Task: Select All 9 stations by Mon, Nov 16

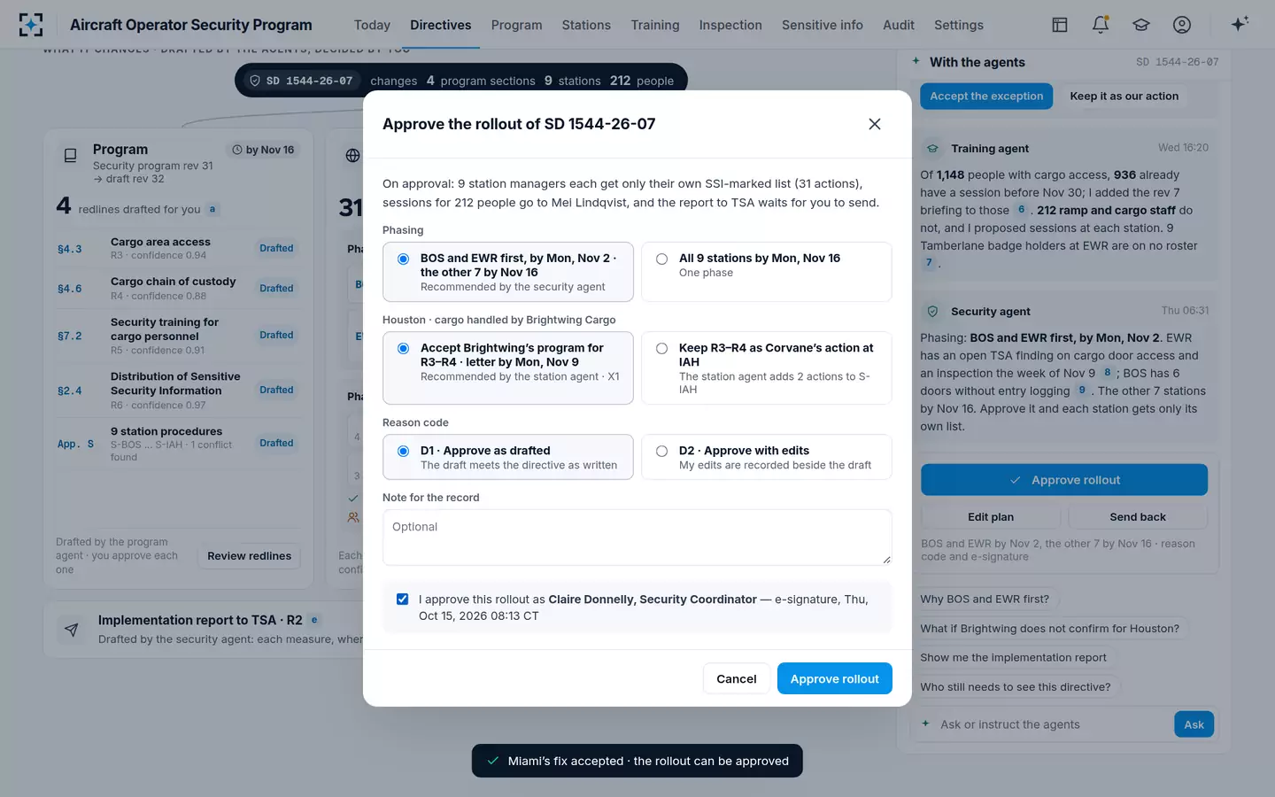Action: 766,272
